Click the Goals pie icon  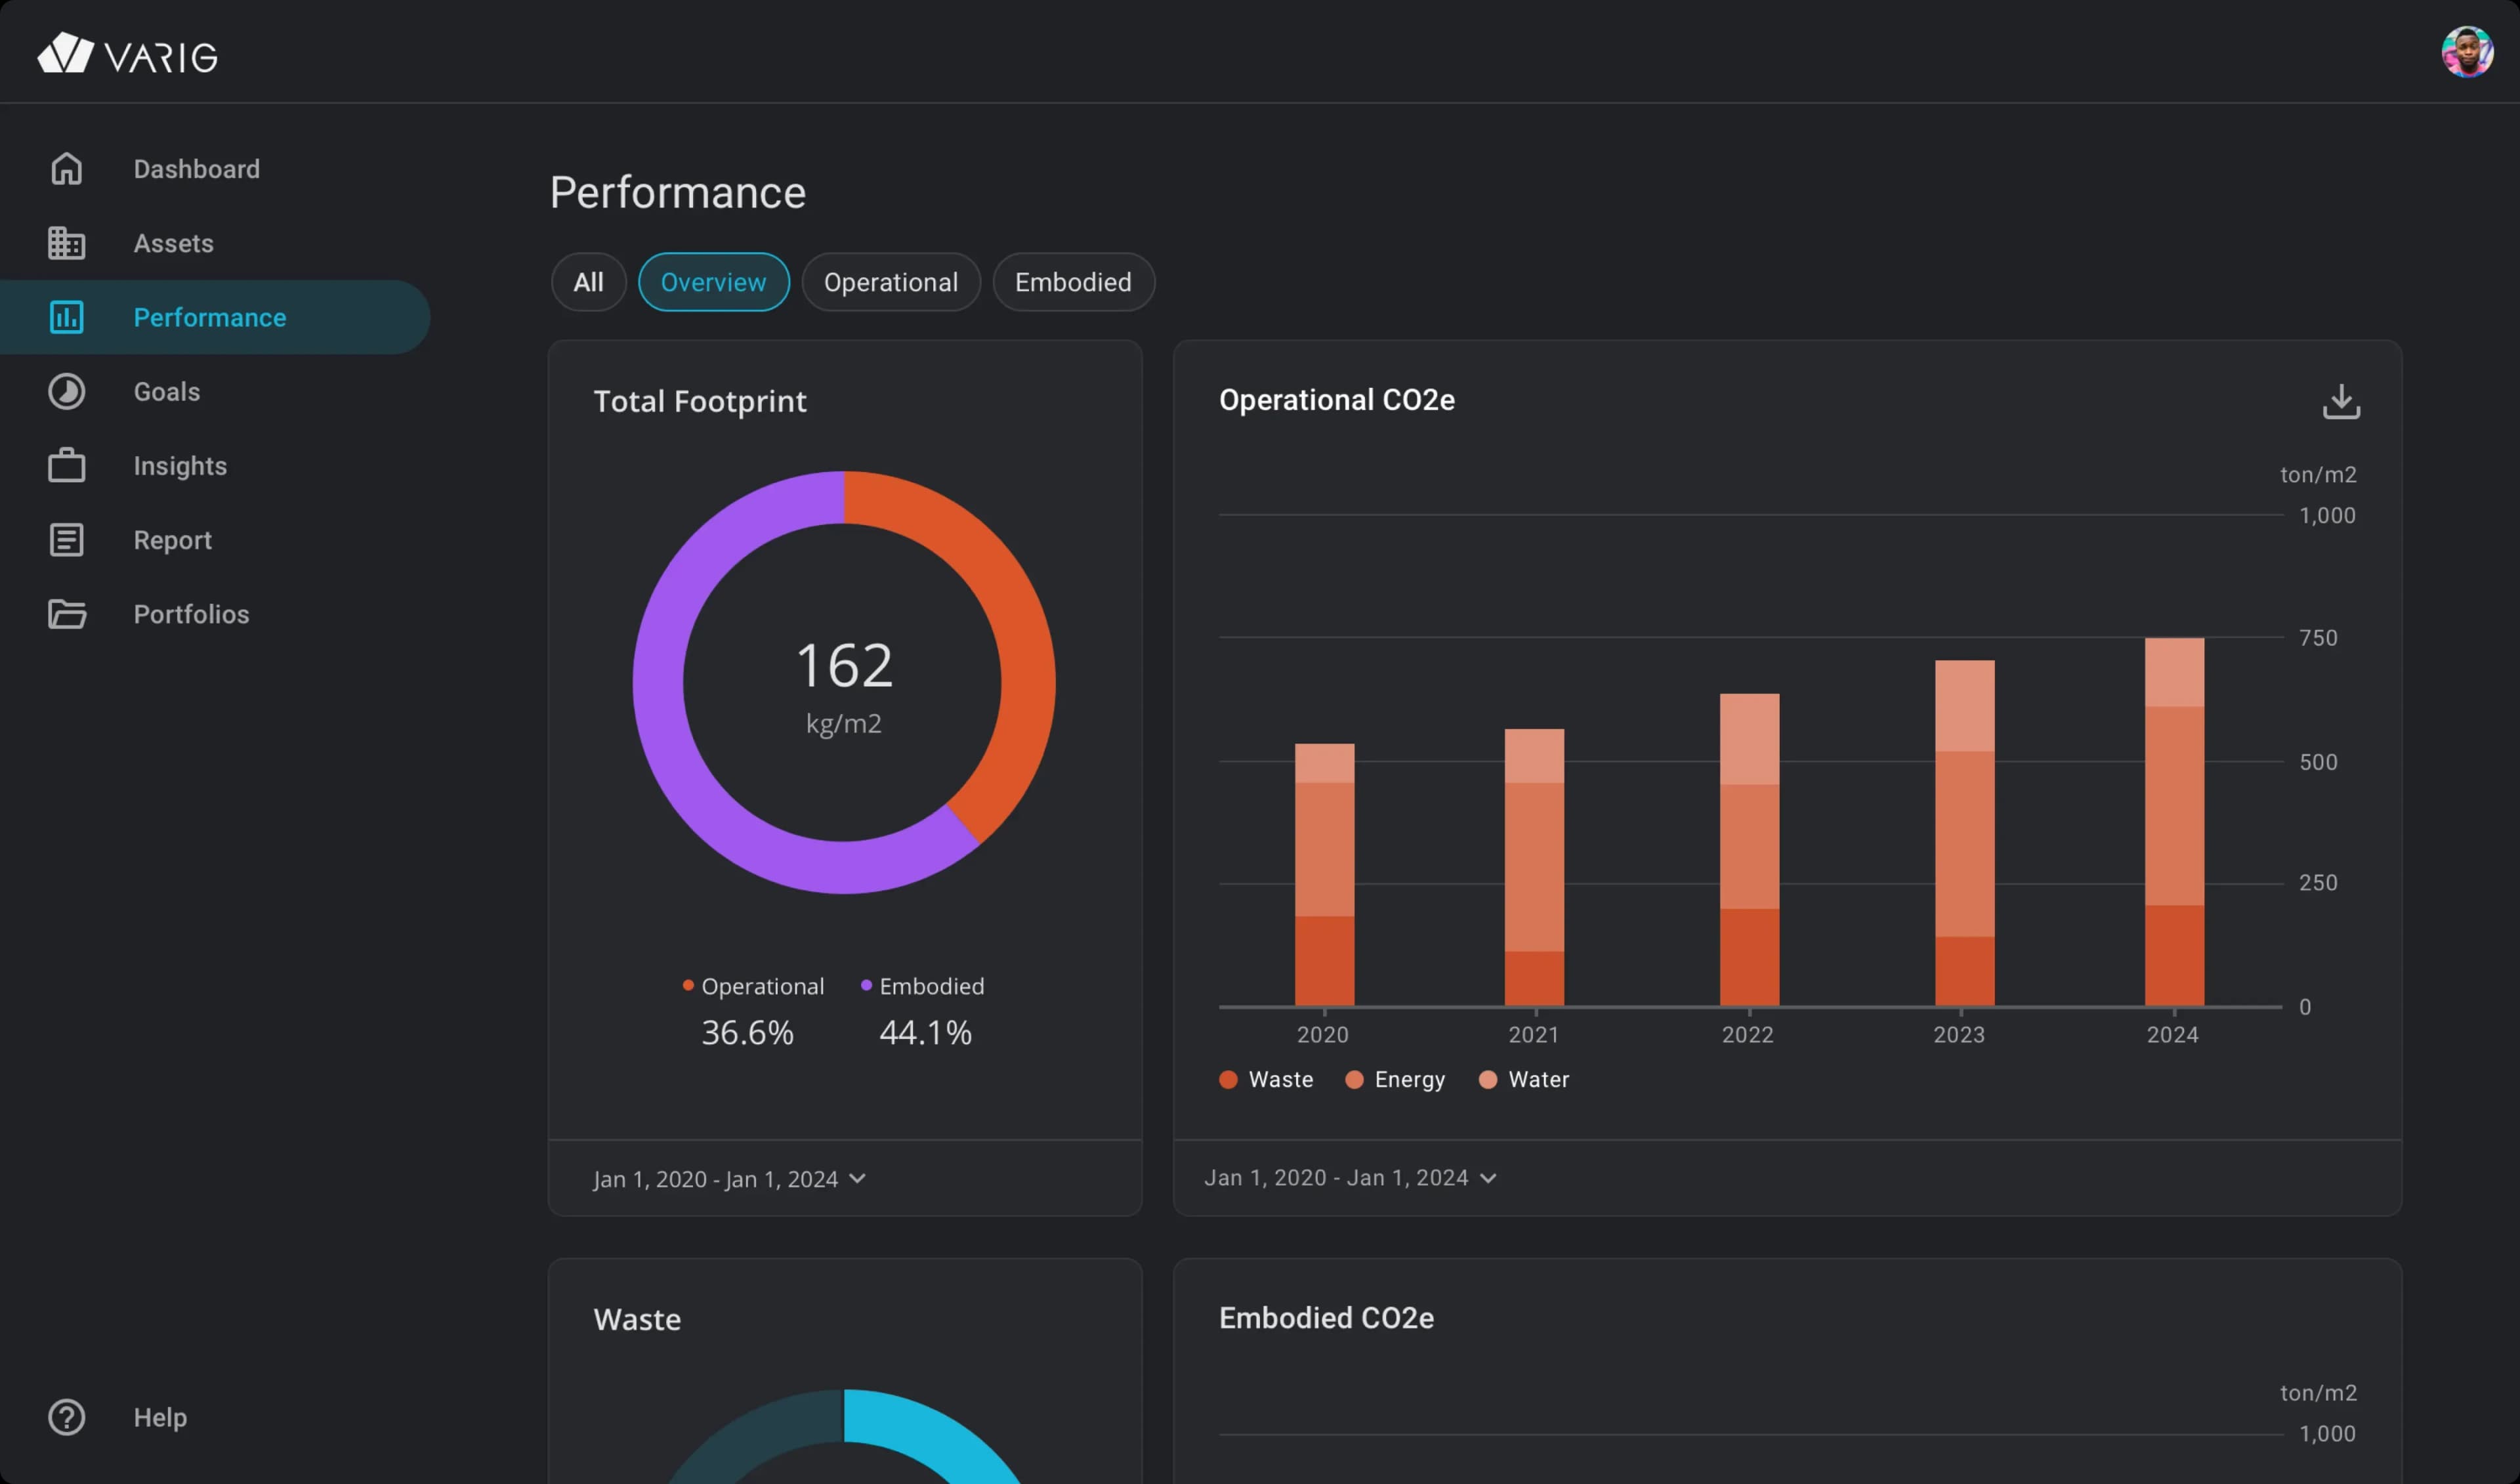click(x=66, y=391)
